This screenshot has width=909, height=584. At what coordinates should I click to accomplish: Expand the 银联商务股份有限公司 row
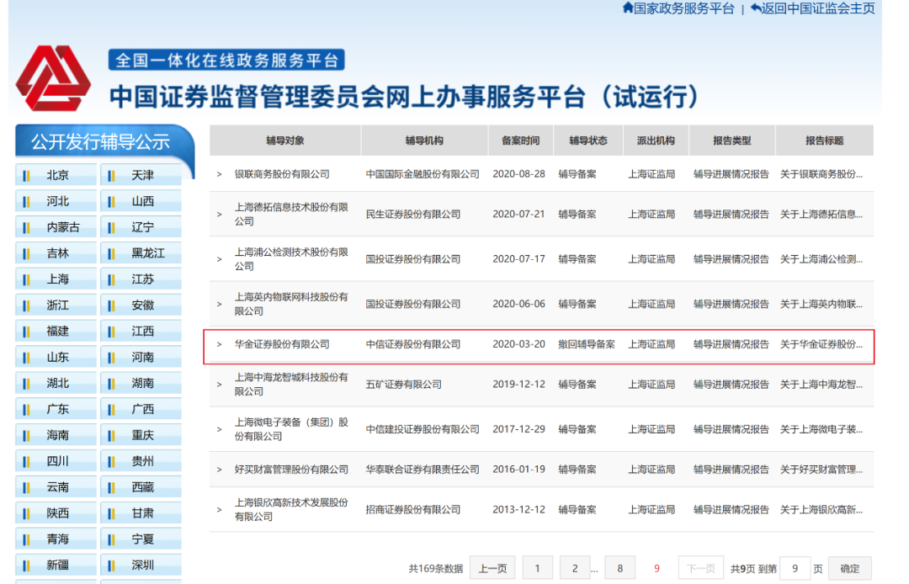tap(220, 174)
